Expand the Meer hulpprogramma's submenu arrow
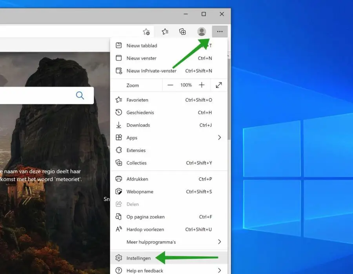Viewport: 353px width, 274px height. click(220, 242)
